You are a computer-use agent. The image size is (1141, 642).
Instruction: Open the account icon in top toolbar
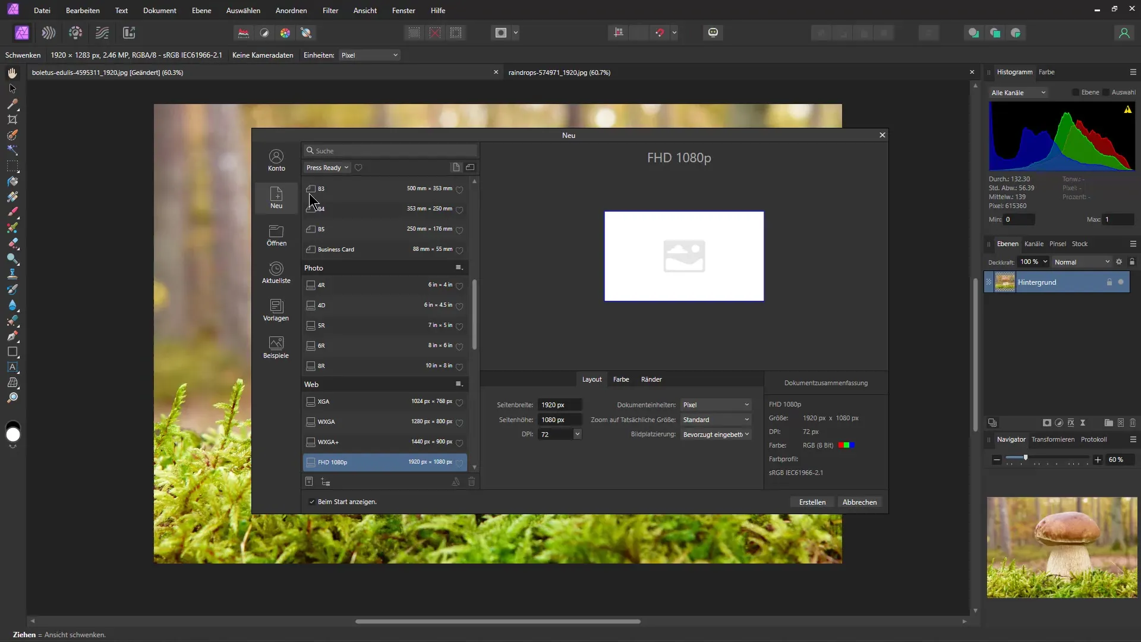tap(1124, 33)
